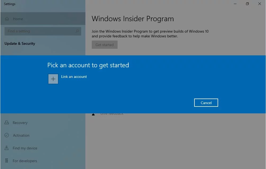266x169 pixels.
Task: Click the Find my device icon
Action: (6, 148)
